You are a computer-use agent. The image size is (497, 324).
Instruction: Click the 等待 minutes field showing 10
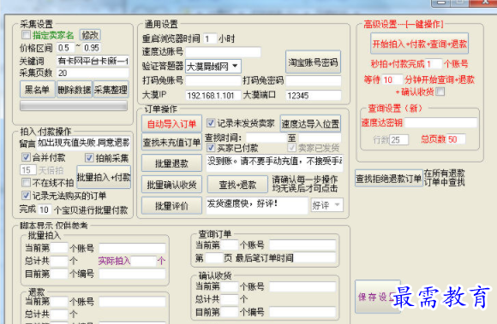coord(392,80)
